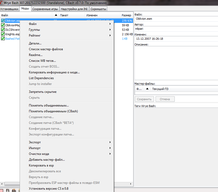
Task: Expand the Экспорт submenu
Action: pyautogui.click(x=71, y=142)
